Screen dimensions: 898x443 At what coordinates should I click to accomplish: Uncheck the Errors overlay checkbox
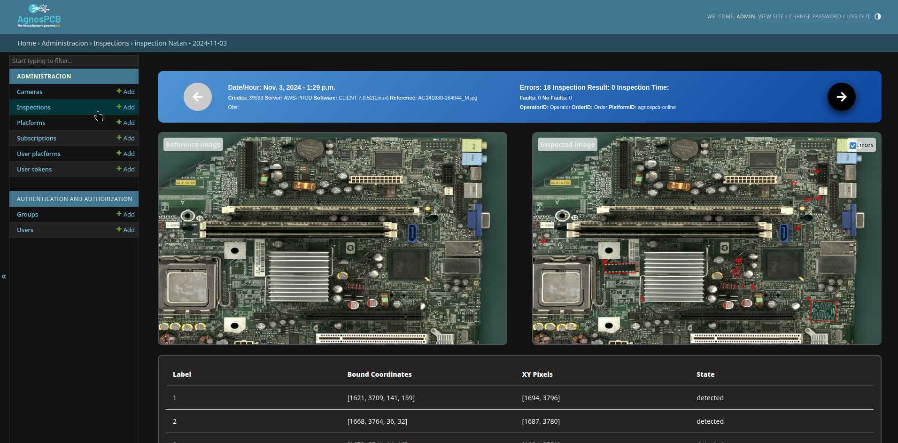(853, 145)
